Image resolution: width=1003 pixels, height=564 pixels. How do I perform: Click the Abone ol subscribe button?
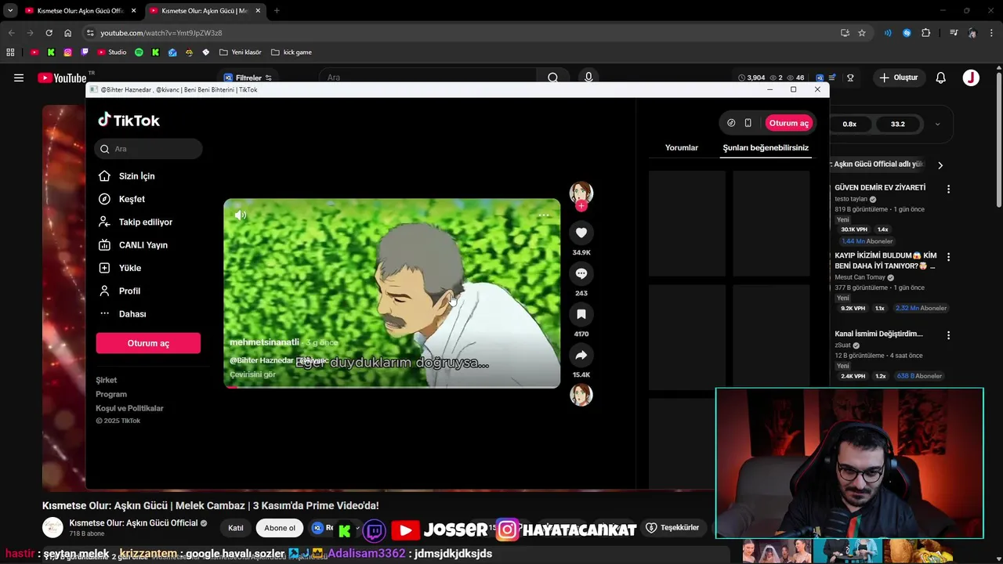280,528
